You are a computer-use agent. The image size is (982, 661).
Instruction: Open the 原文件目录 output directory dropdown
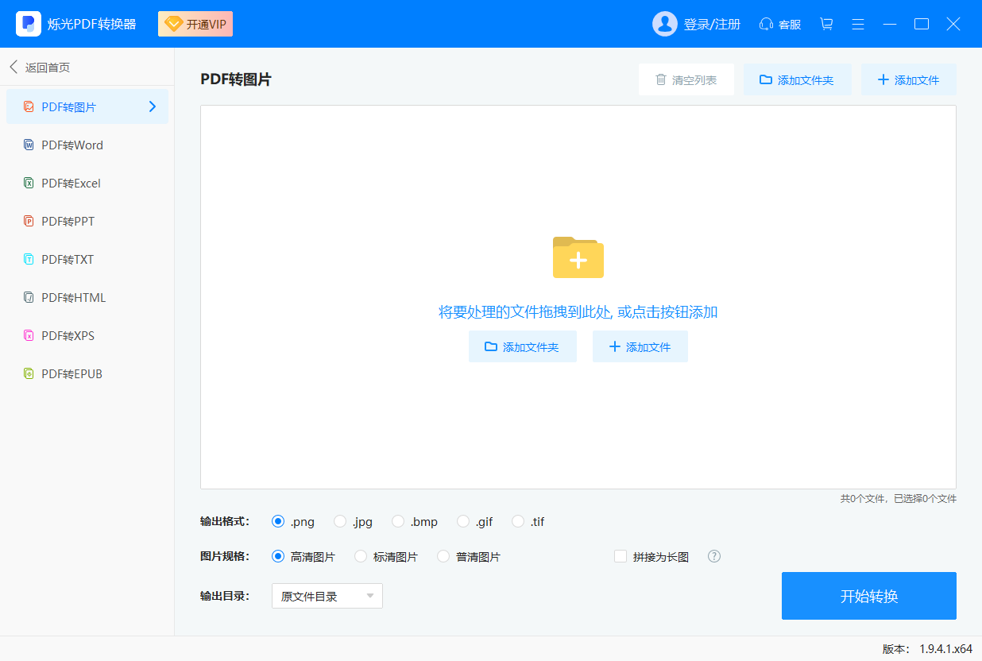pyautogui.click(x=327, y=596)
